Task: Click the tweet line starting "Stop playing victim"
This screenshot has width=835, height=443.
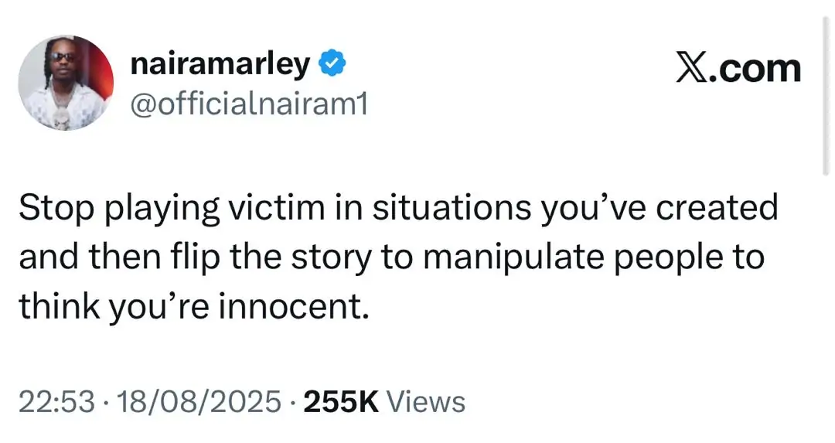Action: (397, 208)
